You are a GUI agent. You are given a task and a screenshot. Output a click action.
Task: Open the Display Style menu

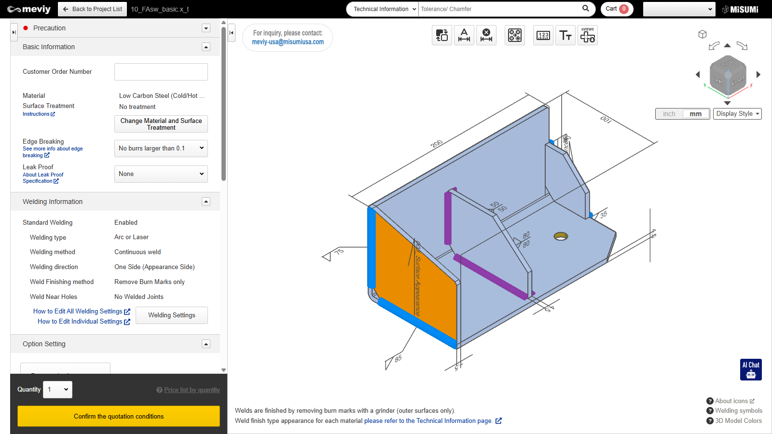coord(737,114)
